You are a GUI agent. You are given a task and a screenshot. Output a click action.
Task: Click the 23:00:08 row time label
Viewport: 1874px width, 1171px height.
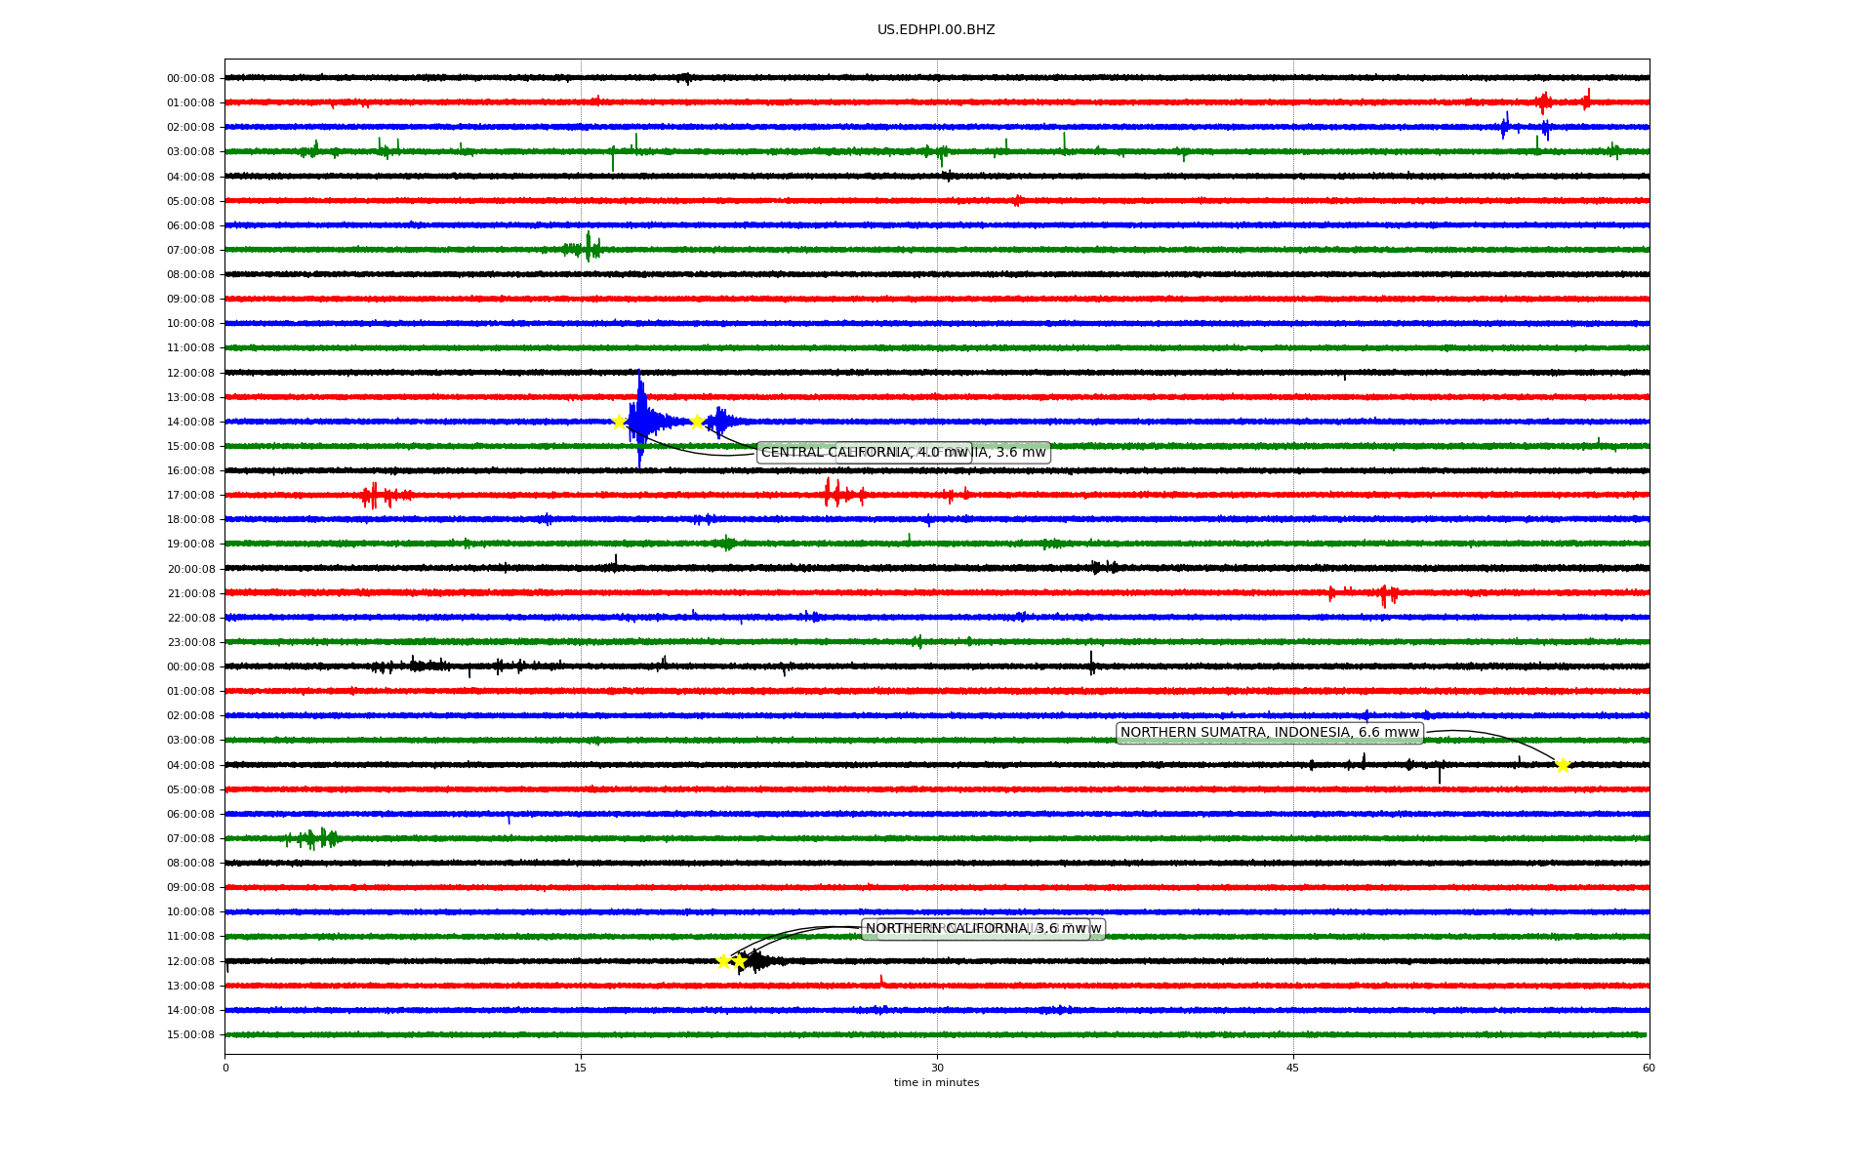coord(190,642)
